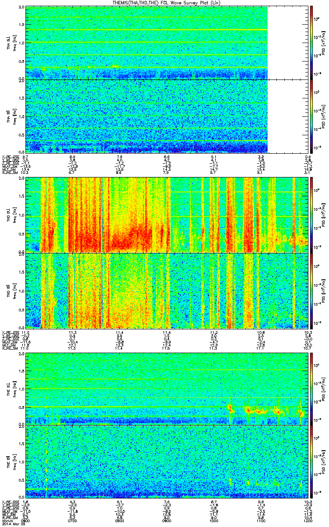Click the 0600 time tick label

coord(26,521)
